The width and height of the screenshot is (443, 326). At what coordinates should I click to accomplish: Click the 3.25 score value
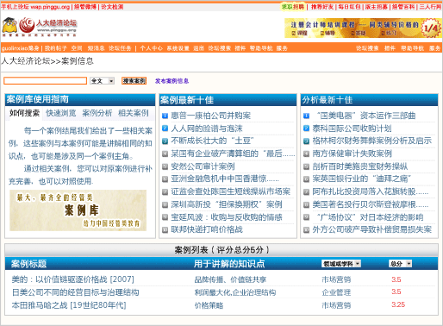tap(398, 304)
